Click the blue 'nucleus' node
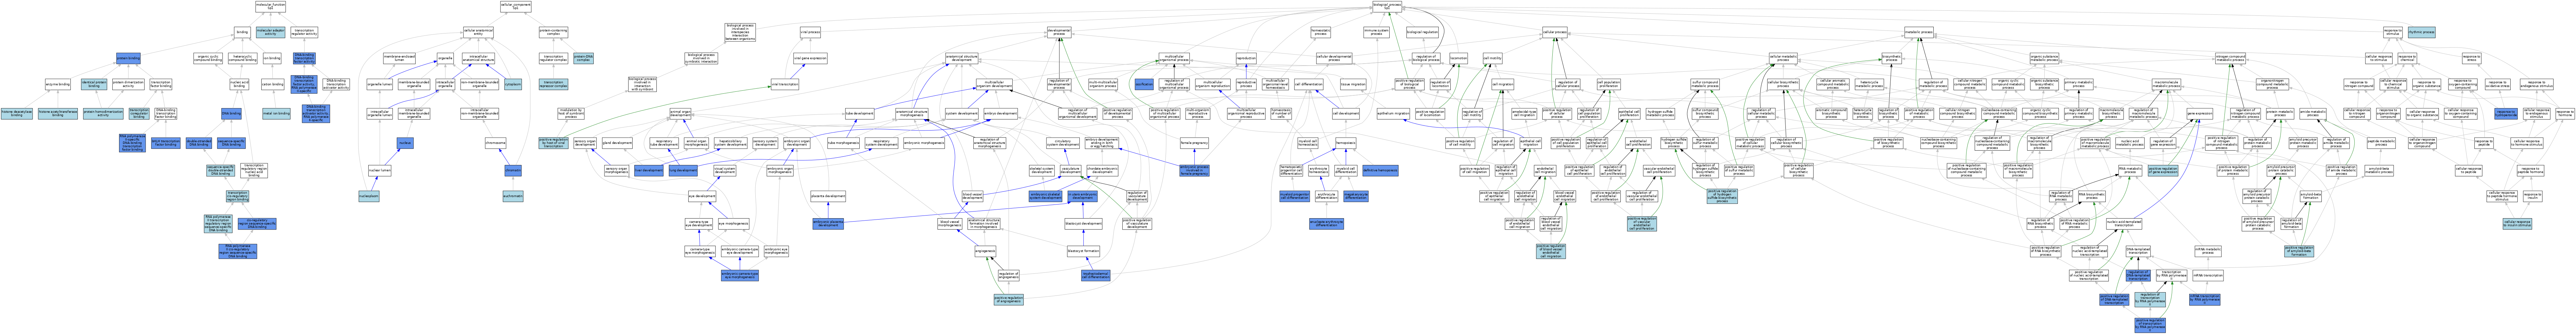The height and width of the screenshot is (334, 2576). click(405, 143)
